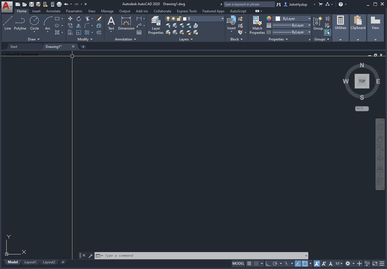Open the Parametric ribbon tab
The image size is (387, 269).
coord(74,11)
